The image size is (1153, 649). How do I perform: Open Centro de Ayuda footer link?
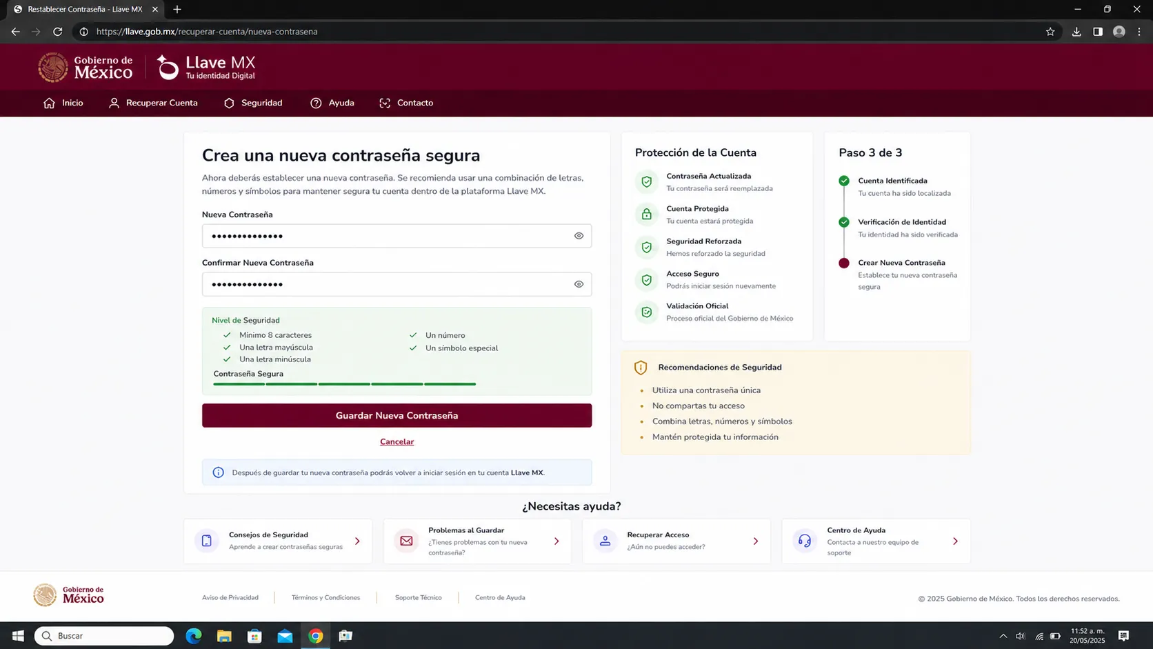click(x=500, y=597)
